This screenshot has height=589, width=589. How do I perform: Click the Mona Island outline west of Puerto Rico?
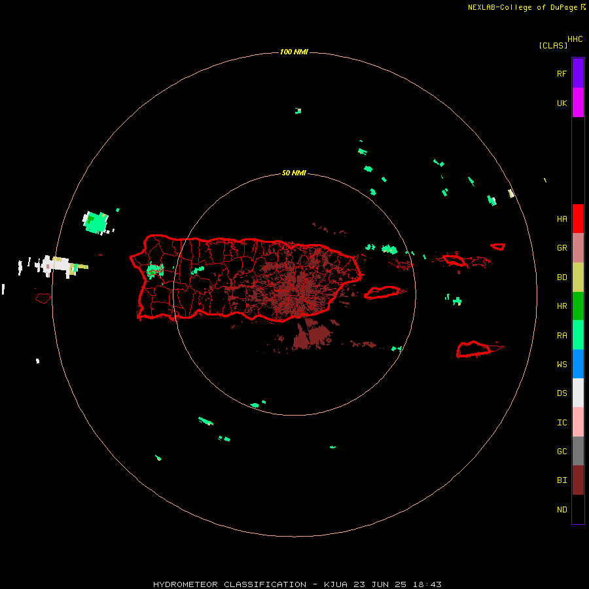(43, 298)
